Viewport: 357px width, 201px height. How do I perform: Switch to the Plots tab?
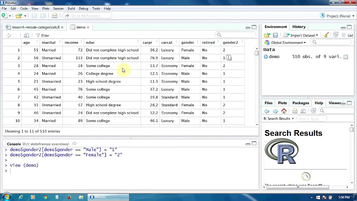(x=282, y=103)
